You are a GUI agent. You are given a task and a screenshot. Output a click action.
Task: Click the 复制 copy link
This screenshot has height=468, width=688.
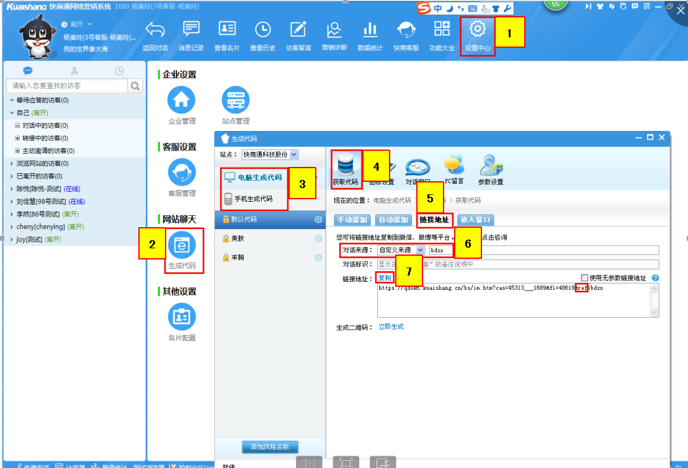[x=385, y=278]
